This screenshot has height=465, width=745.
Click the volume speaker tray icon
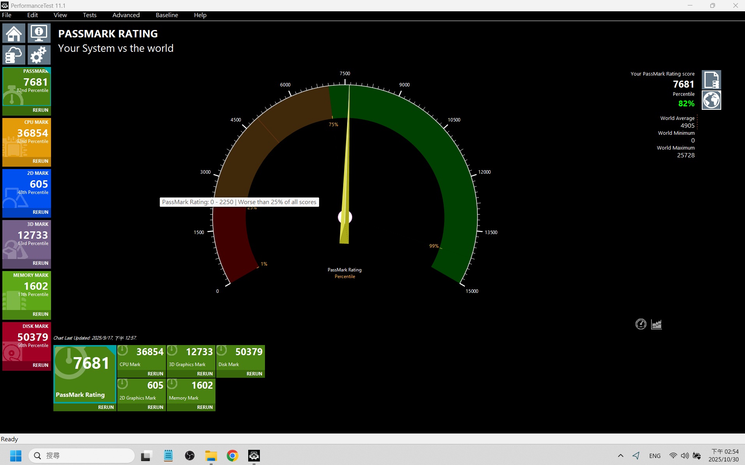685,455
